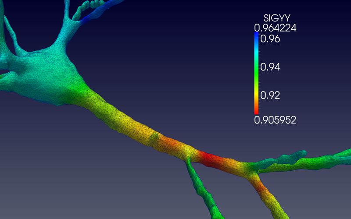The image size is (351, 219).
Task: Click the red bottom end of color bar
Action: (x=256, y=112)
